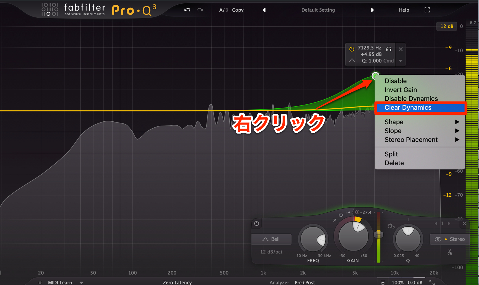
Task: Remove dynamic range with X by gain knob
Action: (335, 220)
